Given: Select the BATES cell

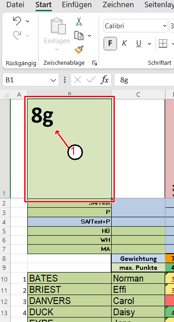Looking at the screenshot, I should tap(70, 278).
